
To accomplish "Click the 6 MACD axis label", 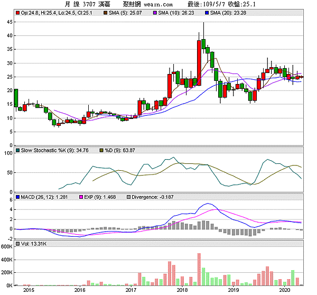I will click(11, 200).
